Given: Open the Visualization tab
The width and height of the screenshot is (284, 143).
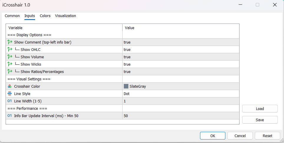Looking at the screenshot, I should (65, 16).
